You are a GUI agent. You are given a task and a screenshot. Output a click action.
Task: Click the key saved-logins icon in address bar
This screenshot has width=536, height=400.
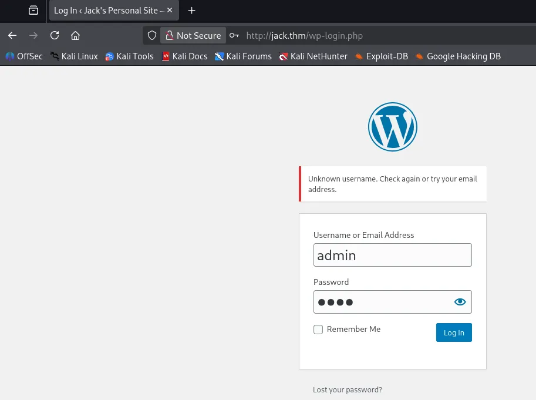(x=234, y=35)
